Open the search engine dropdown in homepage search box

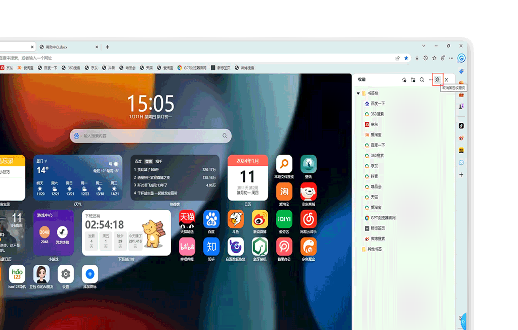click(x=77, y=136)
